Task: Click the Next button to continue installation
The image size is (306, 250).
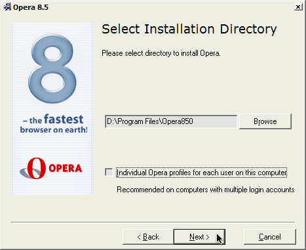Action: pos(199,237)
